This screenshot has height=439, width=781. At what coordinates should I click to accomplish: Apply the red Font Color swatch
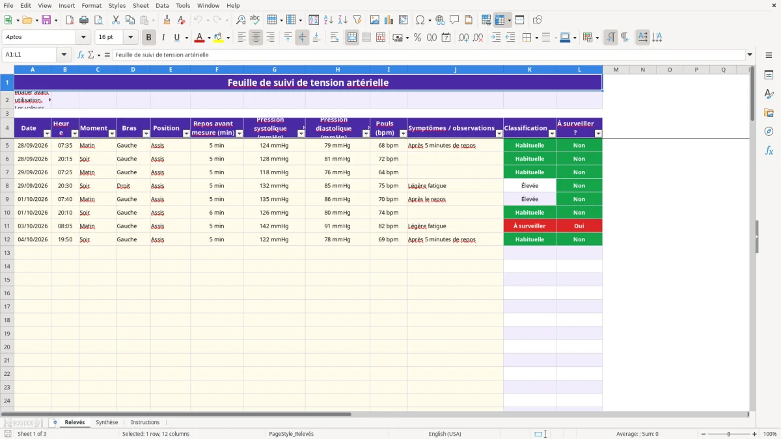coord(200,38)
